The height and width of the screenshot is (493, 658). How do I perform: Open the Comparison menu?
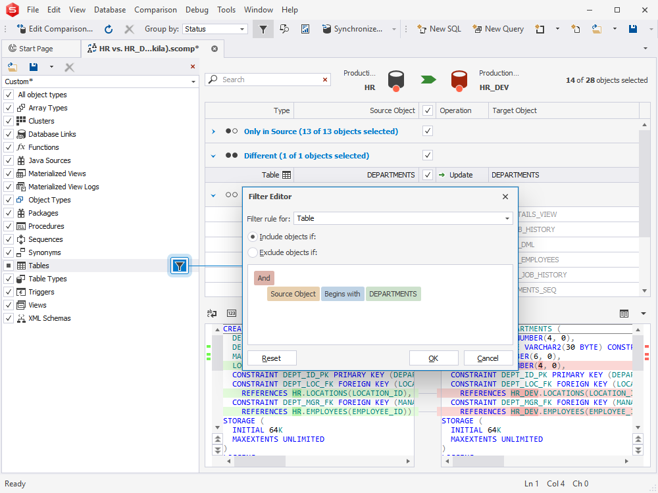point(156,10)
